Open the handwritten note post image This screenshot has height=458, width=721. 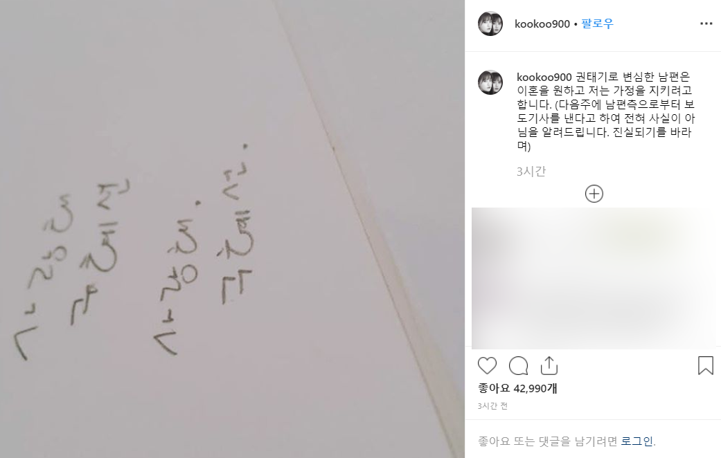[x=232, y=229]
